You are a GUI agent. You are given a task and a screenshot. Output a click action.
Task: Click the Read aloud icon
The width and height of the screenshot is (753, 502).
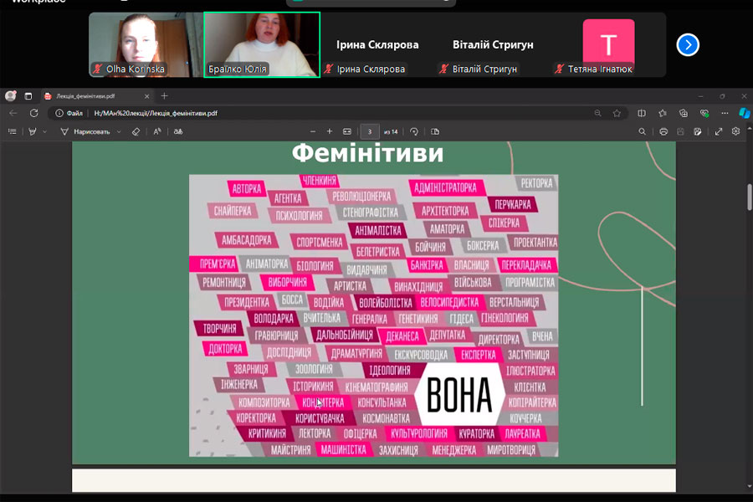[156, 131]
